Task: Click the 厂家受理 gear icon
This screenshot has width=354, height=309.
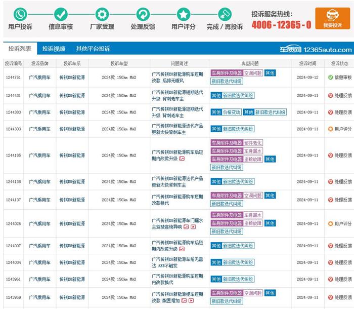Action: [x=102, y=14]
